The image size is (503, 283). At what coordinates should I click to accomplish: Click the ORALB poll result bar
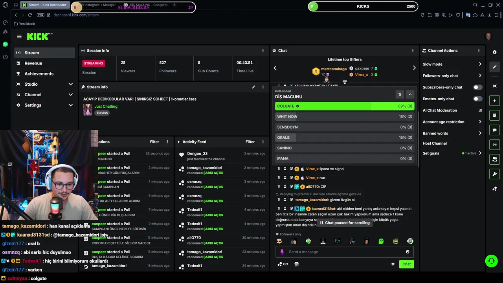[x=345, y=138]
